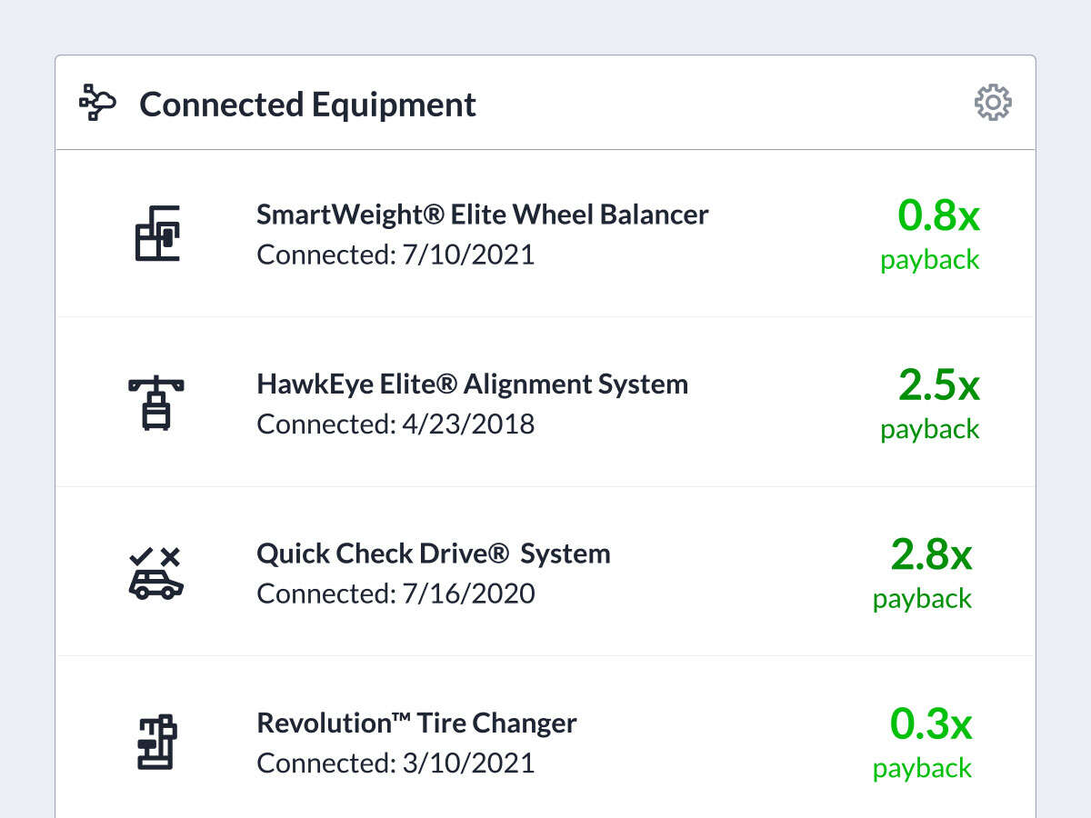Click the 2.5x payback value
Viewport: 1091px width, 818px height.
(938, 385)
